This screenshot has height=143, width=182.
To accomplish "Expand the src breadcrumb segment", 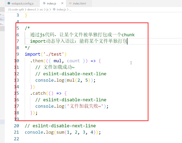I will 41,9.
